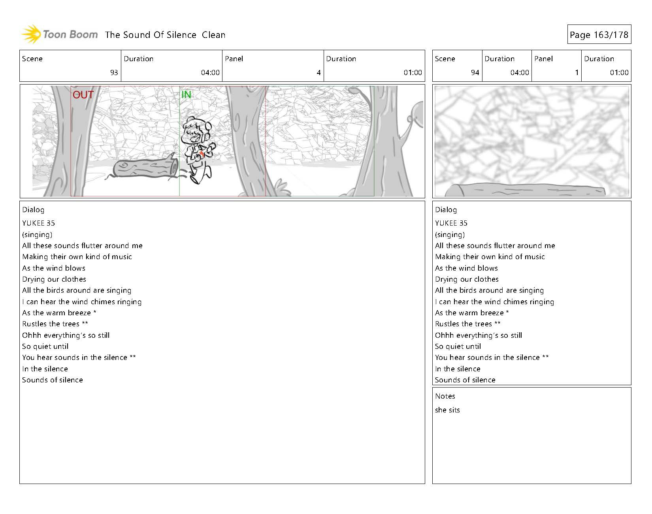Select the 'Dialog' heading under Scene 93
The width and height of the screenshot is (652, 514).
(33, 210)
